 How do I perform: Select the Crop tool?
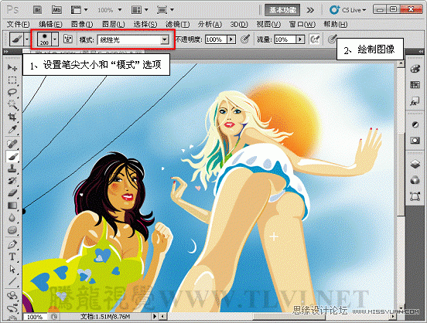tap(12, 117)
